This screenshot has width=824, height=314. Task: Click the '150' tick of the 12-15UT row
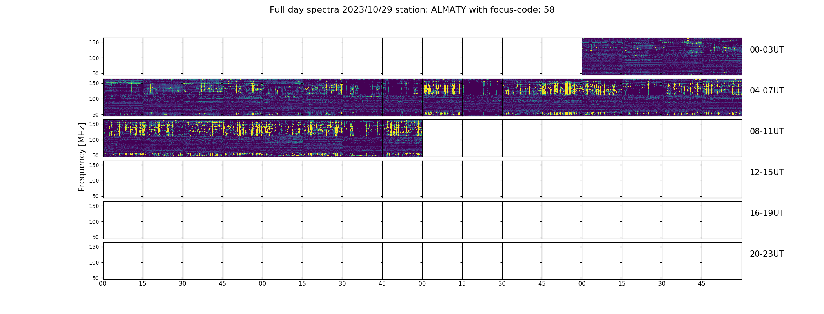(94, 165)
